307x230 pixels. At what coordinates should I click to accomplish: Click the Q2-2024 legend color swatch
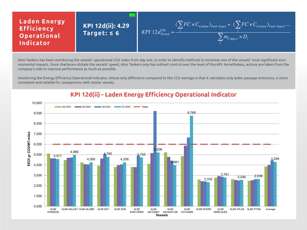coord(58,107)
